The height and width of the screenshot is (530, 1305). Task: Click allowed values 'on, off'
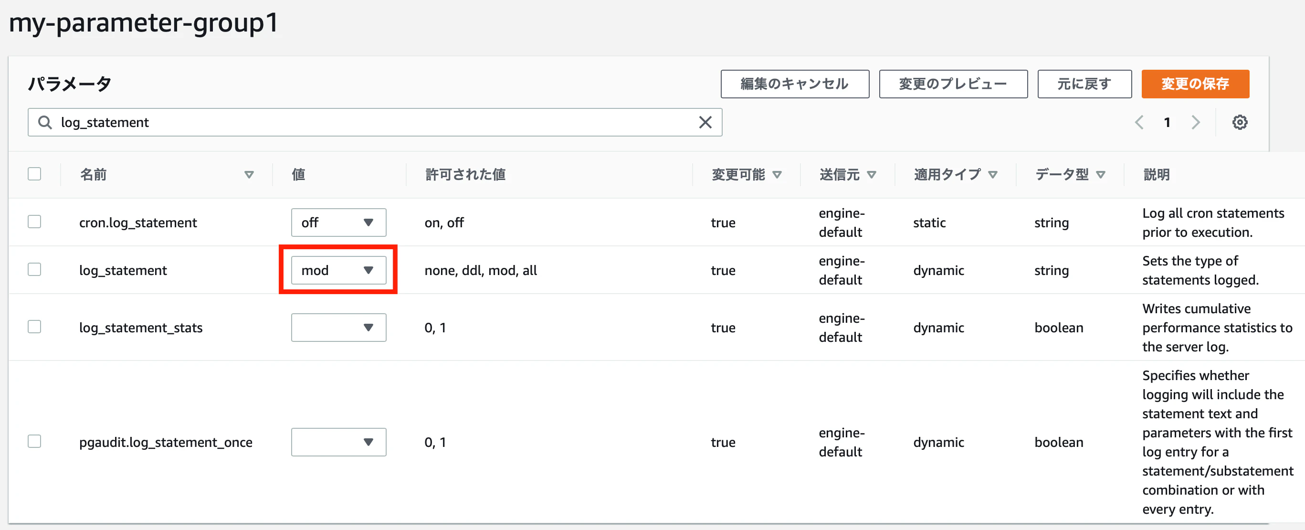click(444, 223)
